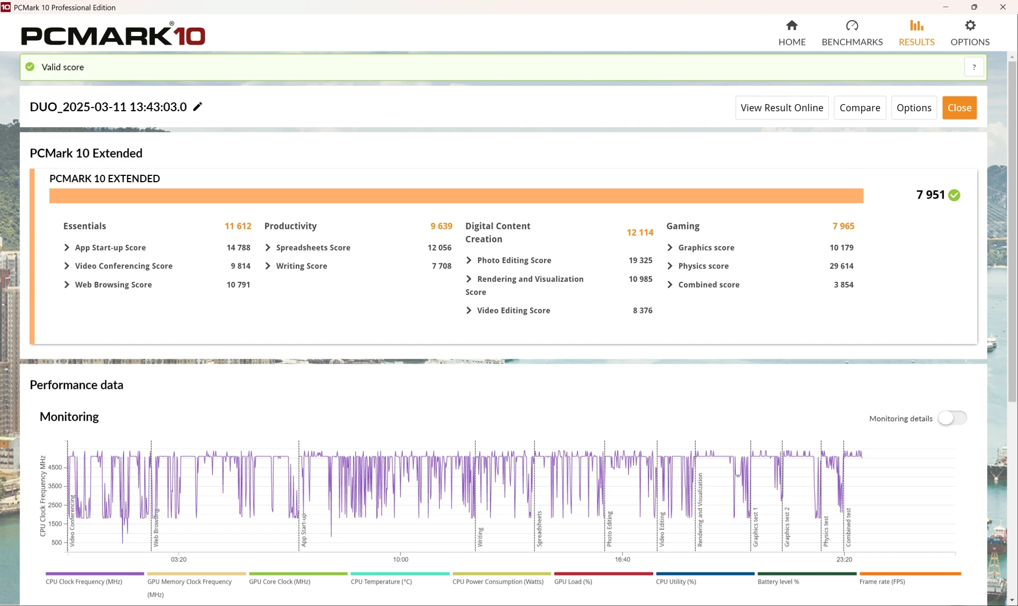1018x606 pixels.
Task: Select Frame rate FPS legend swatch
Action: [910, 573]
